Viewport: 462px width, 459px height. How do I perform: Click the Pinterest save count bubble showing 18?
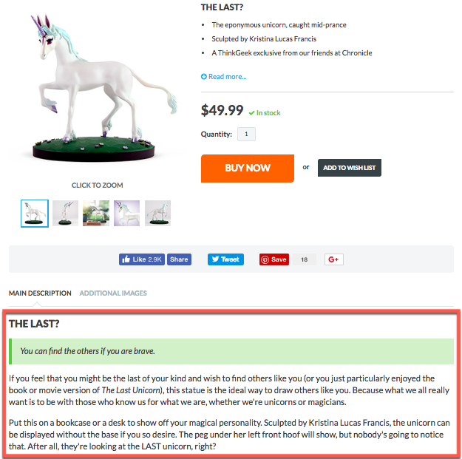coord(305,259)
